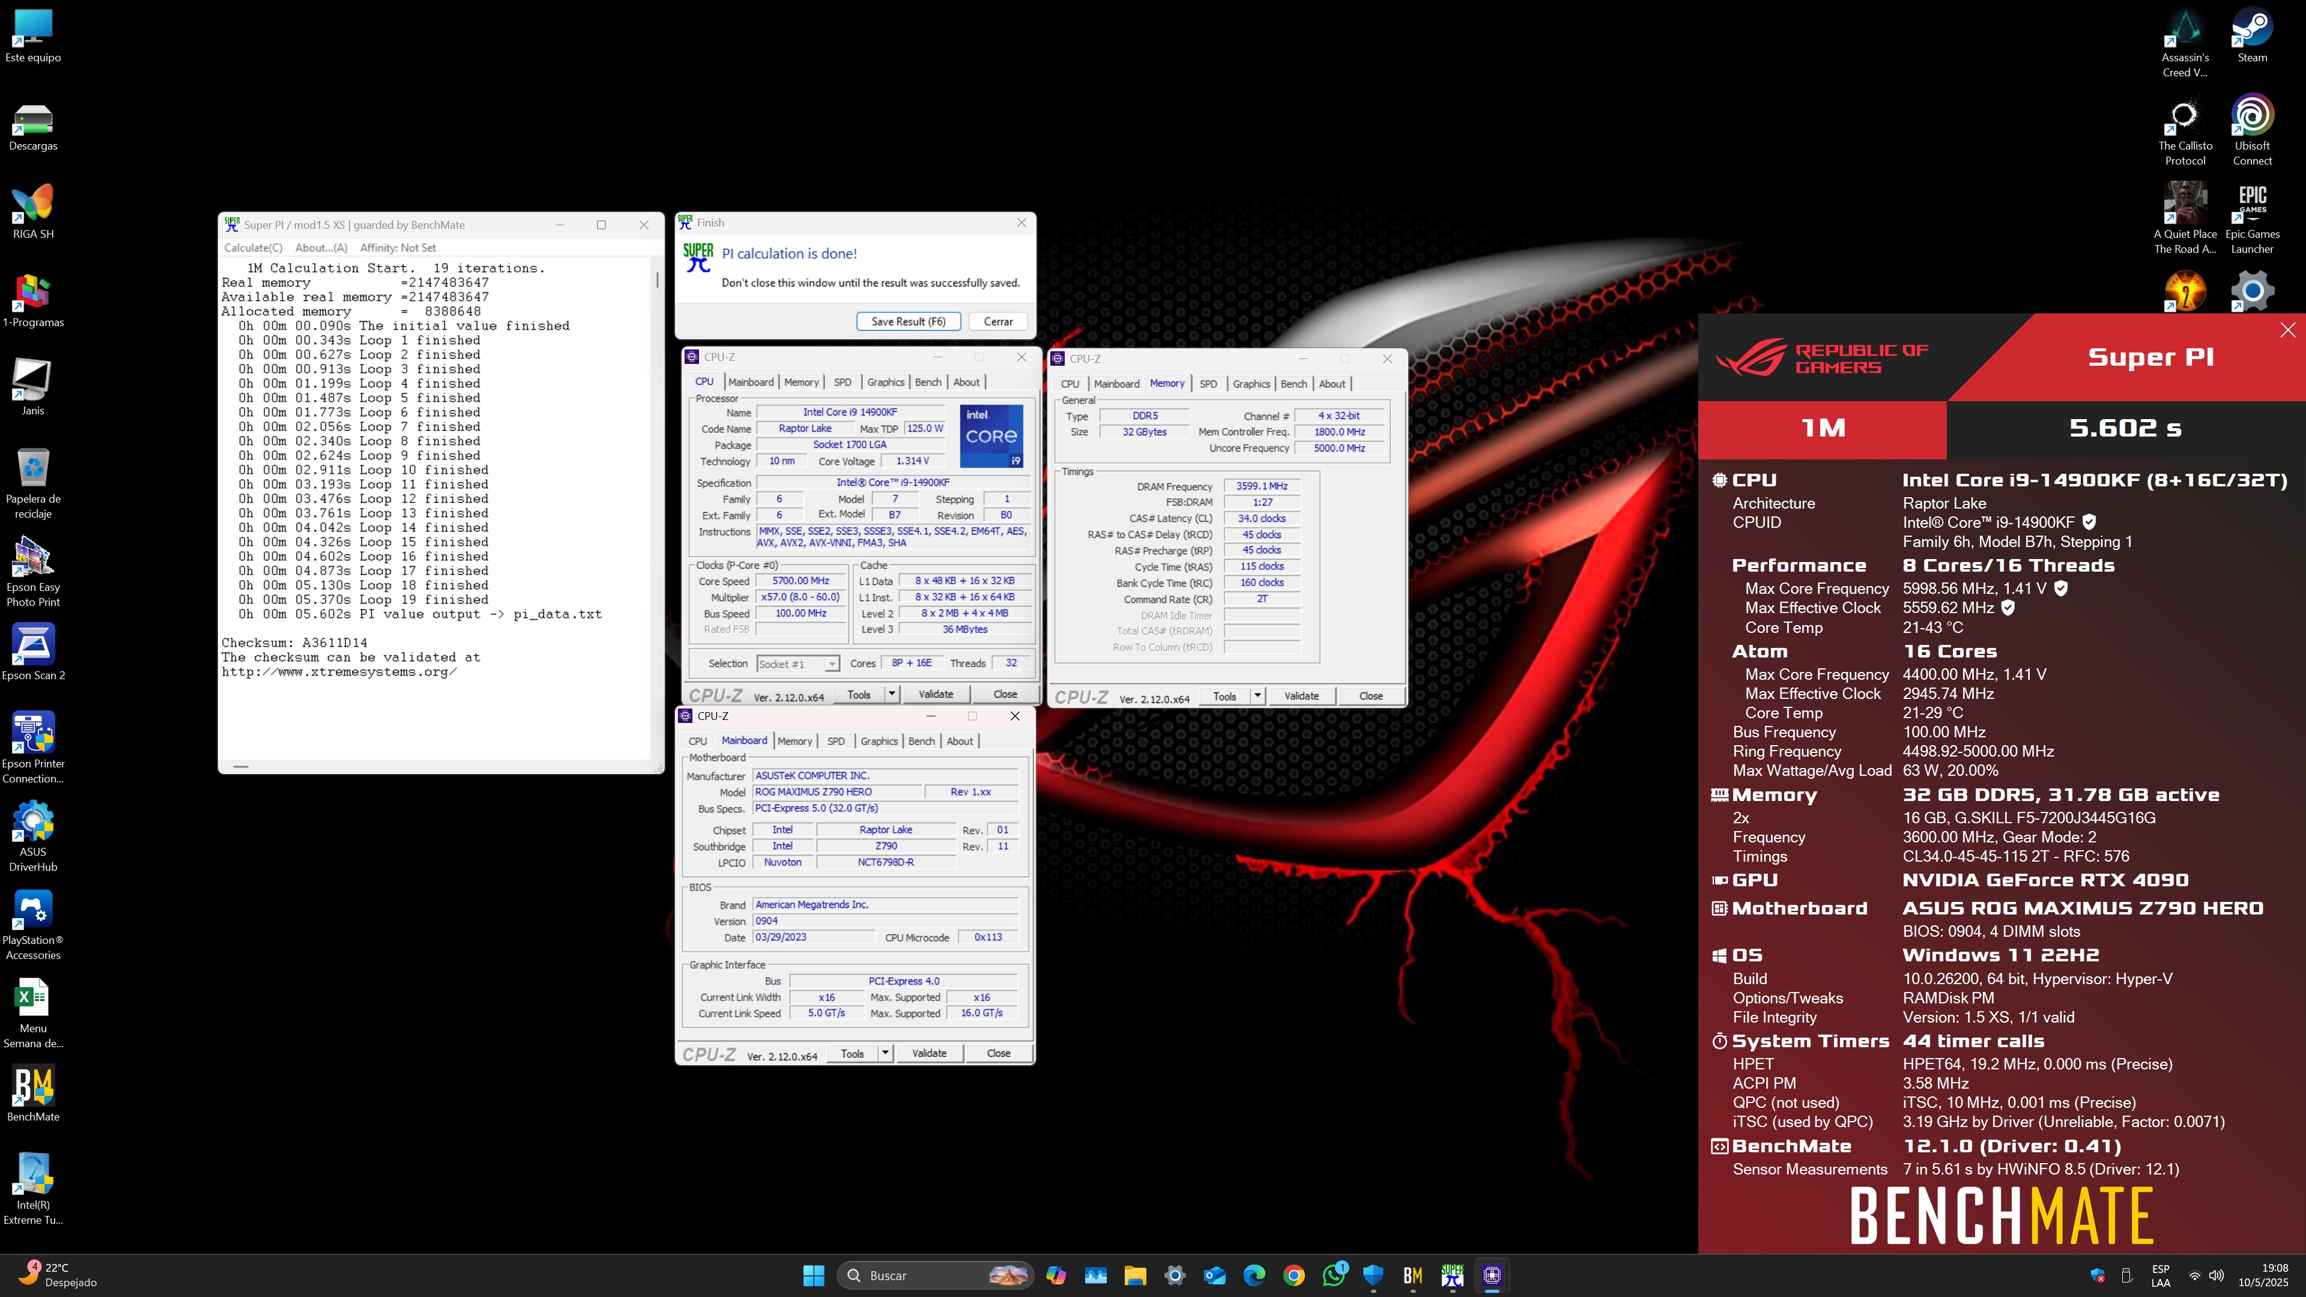The height and width of the screenshot is (1297, 2306).
Task: Switch to Memory tab in Mainboard window
Action: (x=795, y=741)
